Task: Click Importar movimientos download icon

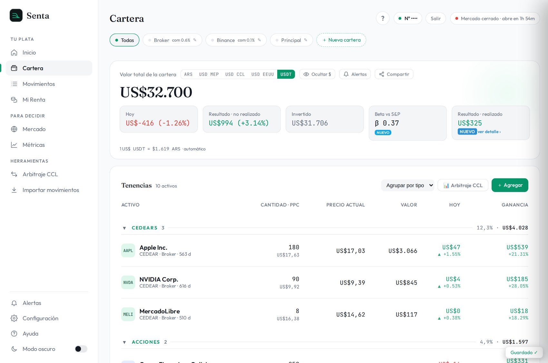Action: (14, 190)
